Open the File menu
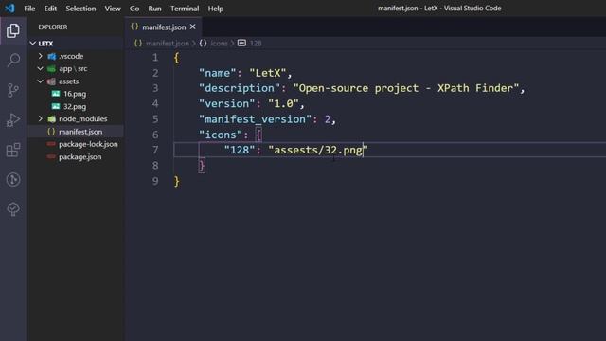Viewport: 606px width, 341px height. pos(29,9)
